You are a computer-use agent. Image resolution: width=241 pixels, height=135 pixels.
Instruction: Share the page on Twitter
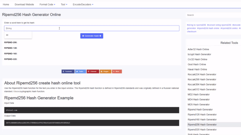pos(80,71)
